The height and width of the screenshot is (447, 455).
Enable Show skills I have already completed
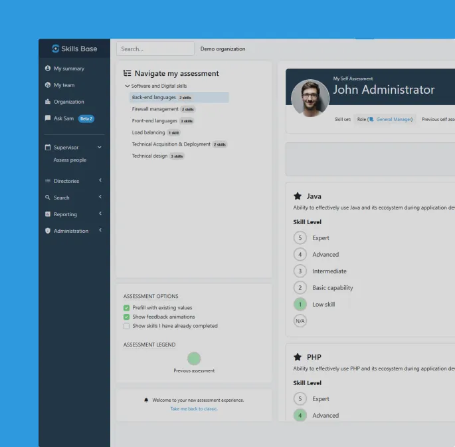tap(126, 326)
